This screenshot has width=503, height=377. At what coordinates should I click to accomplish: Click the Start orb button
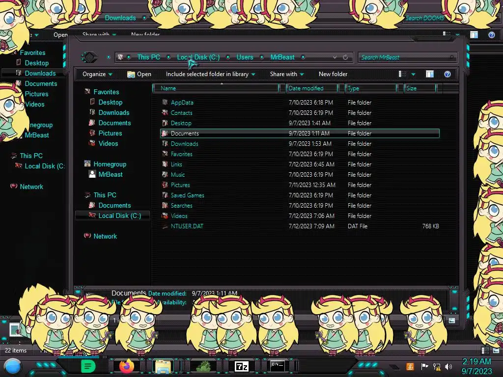point(13,366)
